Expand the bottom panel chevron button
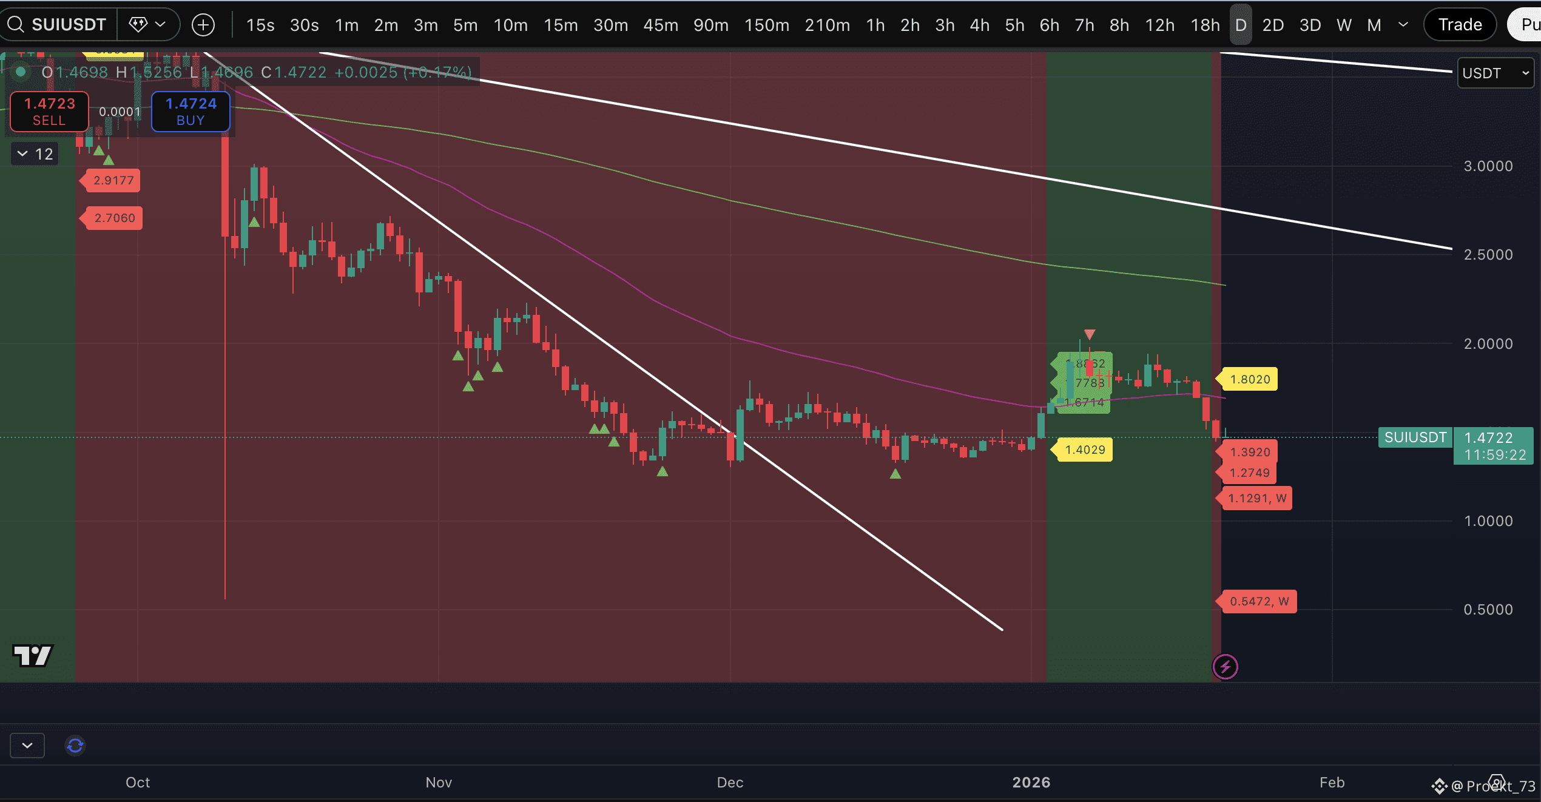1541x802 pixels. [27, 745]
